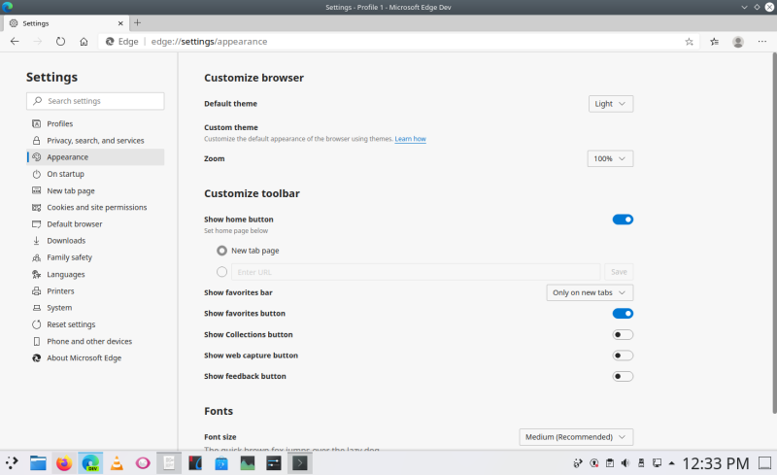Click the Home icon in the toolbar
Image resolution: width=777 pixels, height=475 pixels.
click(84, 42)
